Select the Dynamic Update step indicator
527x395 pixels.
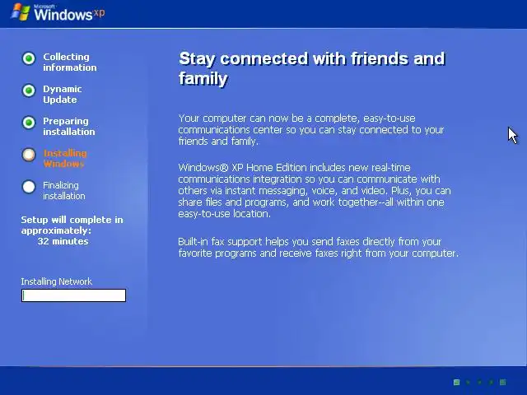pyautogui.click(x=29, y=91)
